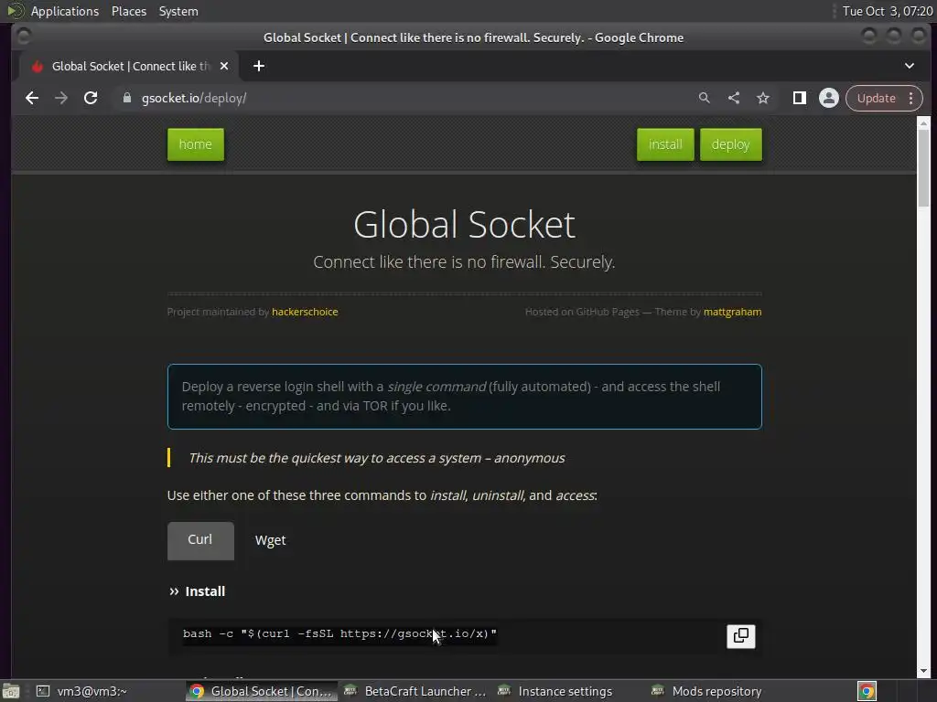937x702 pixels.
Task: Click the Global Socket taskbar window button
Action: [x=261, y=691]
